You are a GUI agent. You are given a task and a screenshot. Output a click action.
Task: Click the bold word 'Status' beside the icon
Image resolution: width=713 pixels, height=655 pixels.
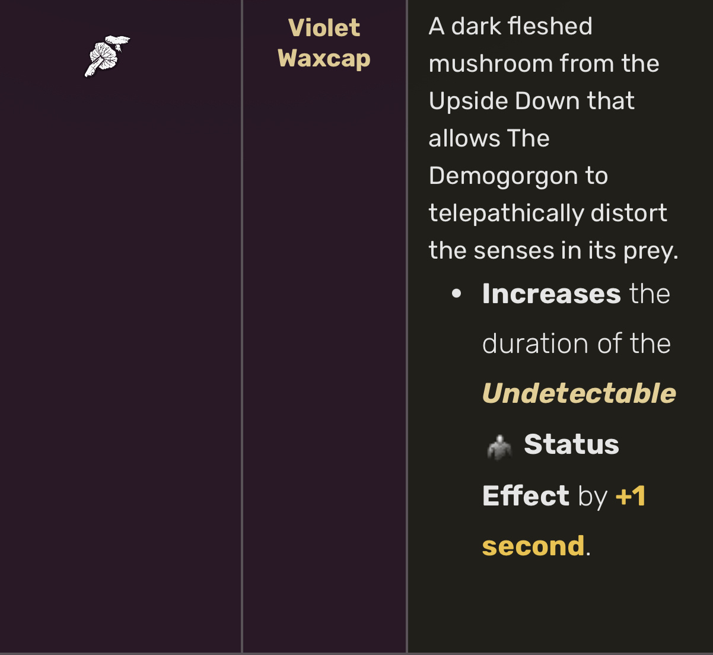[x=571, y=444]
